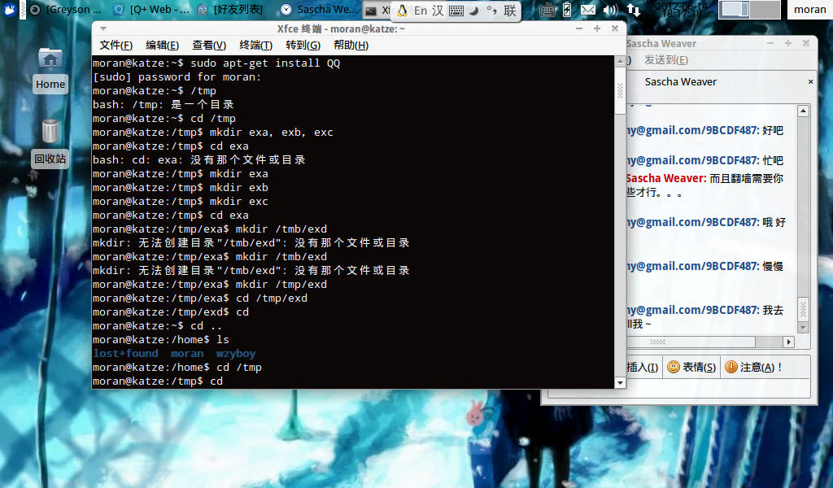The width and height of the screenshot is (833, 488).
Task: Open the 回收站 trash desktop icon
Action: 50,143
